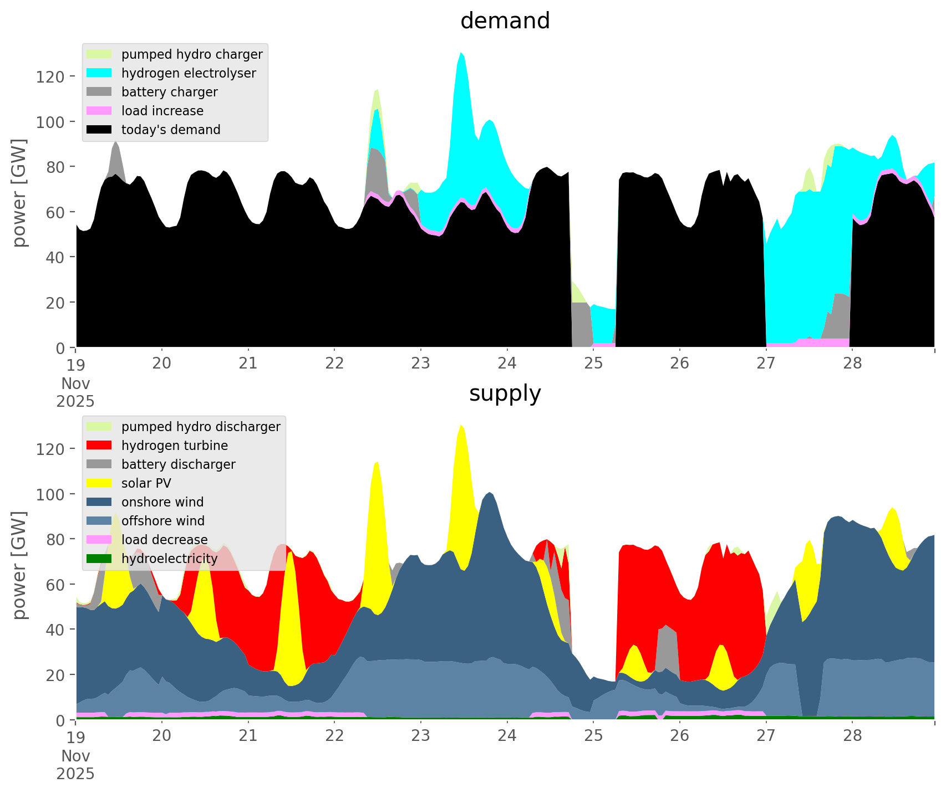Select the offshore wind legend swatch
The width and height of the screenshot is (946, 793).
coord(100,521)
